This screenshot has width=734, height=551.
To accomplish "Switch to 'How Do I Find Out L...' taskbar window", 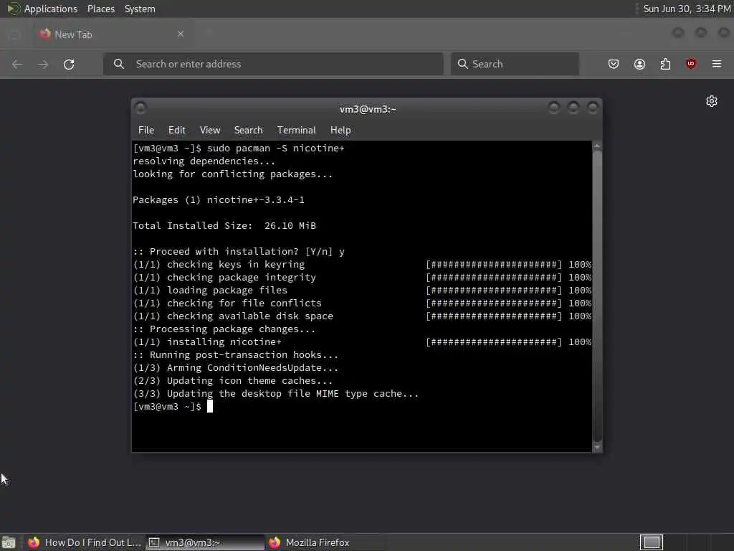I will [85, 542].
